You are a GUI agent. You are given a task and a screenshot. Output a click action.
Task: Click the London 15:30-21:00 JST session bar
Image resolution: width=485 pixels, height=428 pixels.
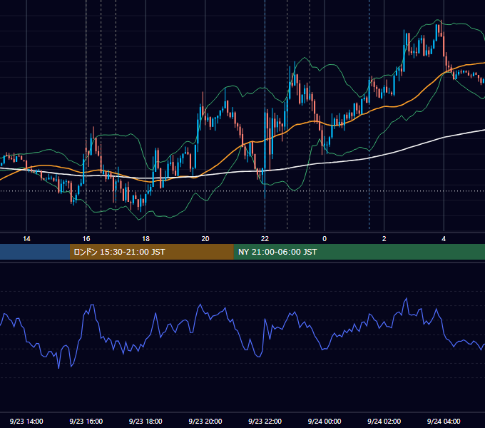point(151,252)
